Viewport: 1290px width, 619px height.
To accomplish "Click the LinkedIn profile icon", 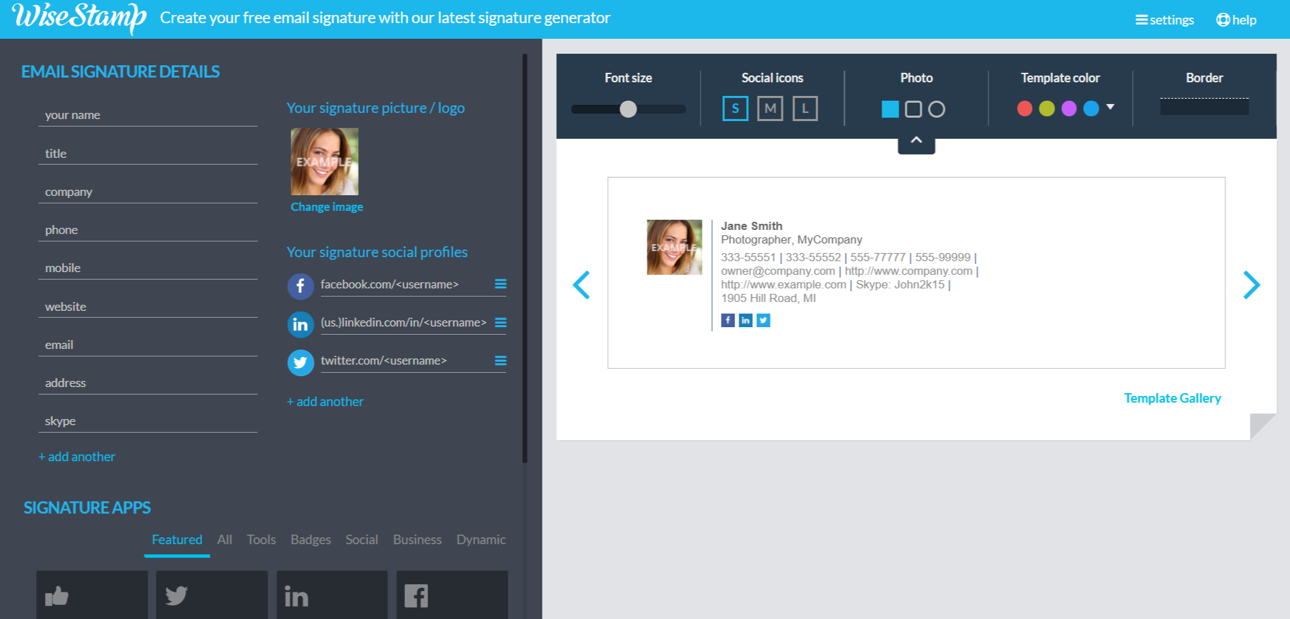I will [x=300, y=324].
